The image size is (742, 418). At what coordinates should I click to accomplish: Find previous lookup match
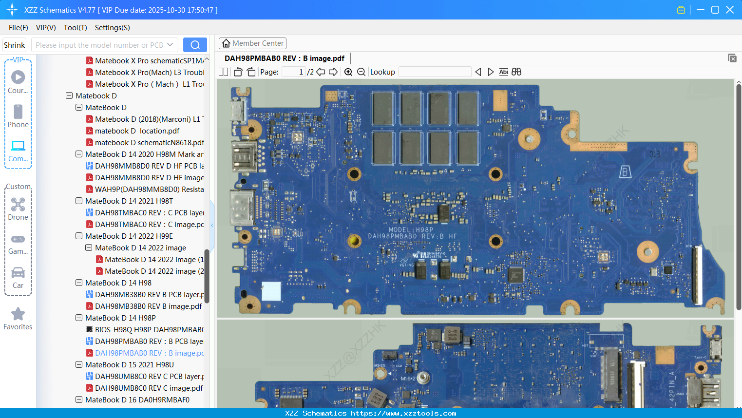click(x=478, y=72)
